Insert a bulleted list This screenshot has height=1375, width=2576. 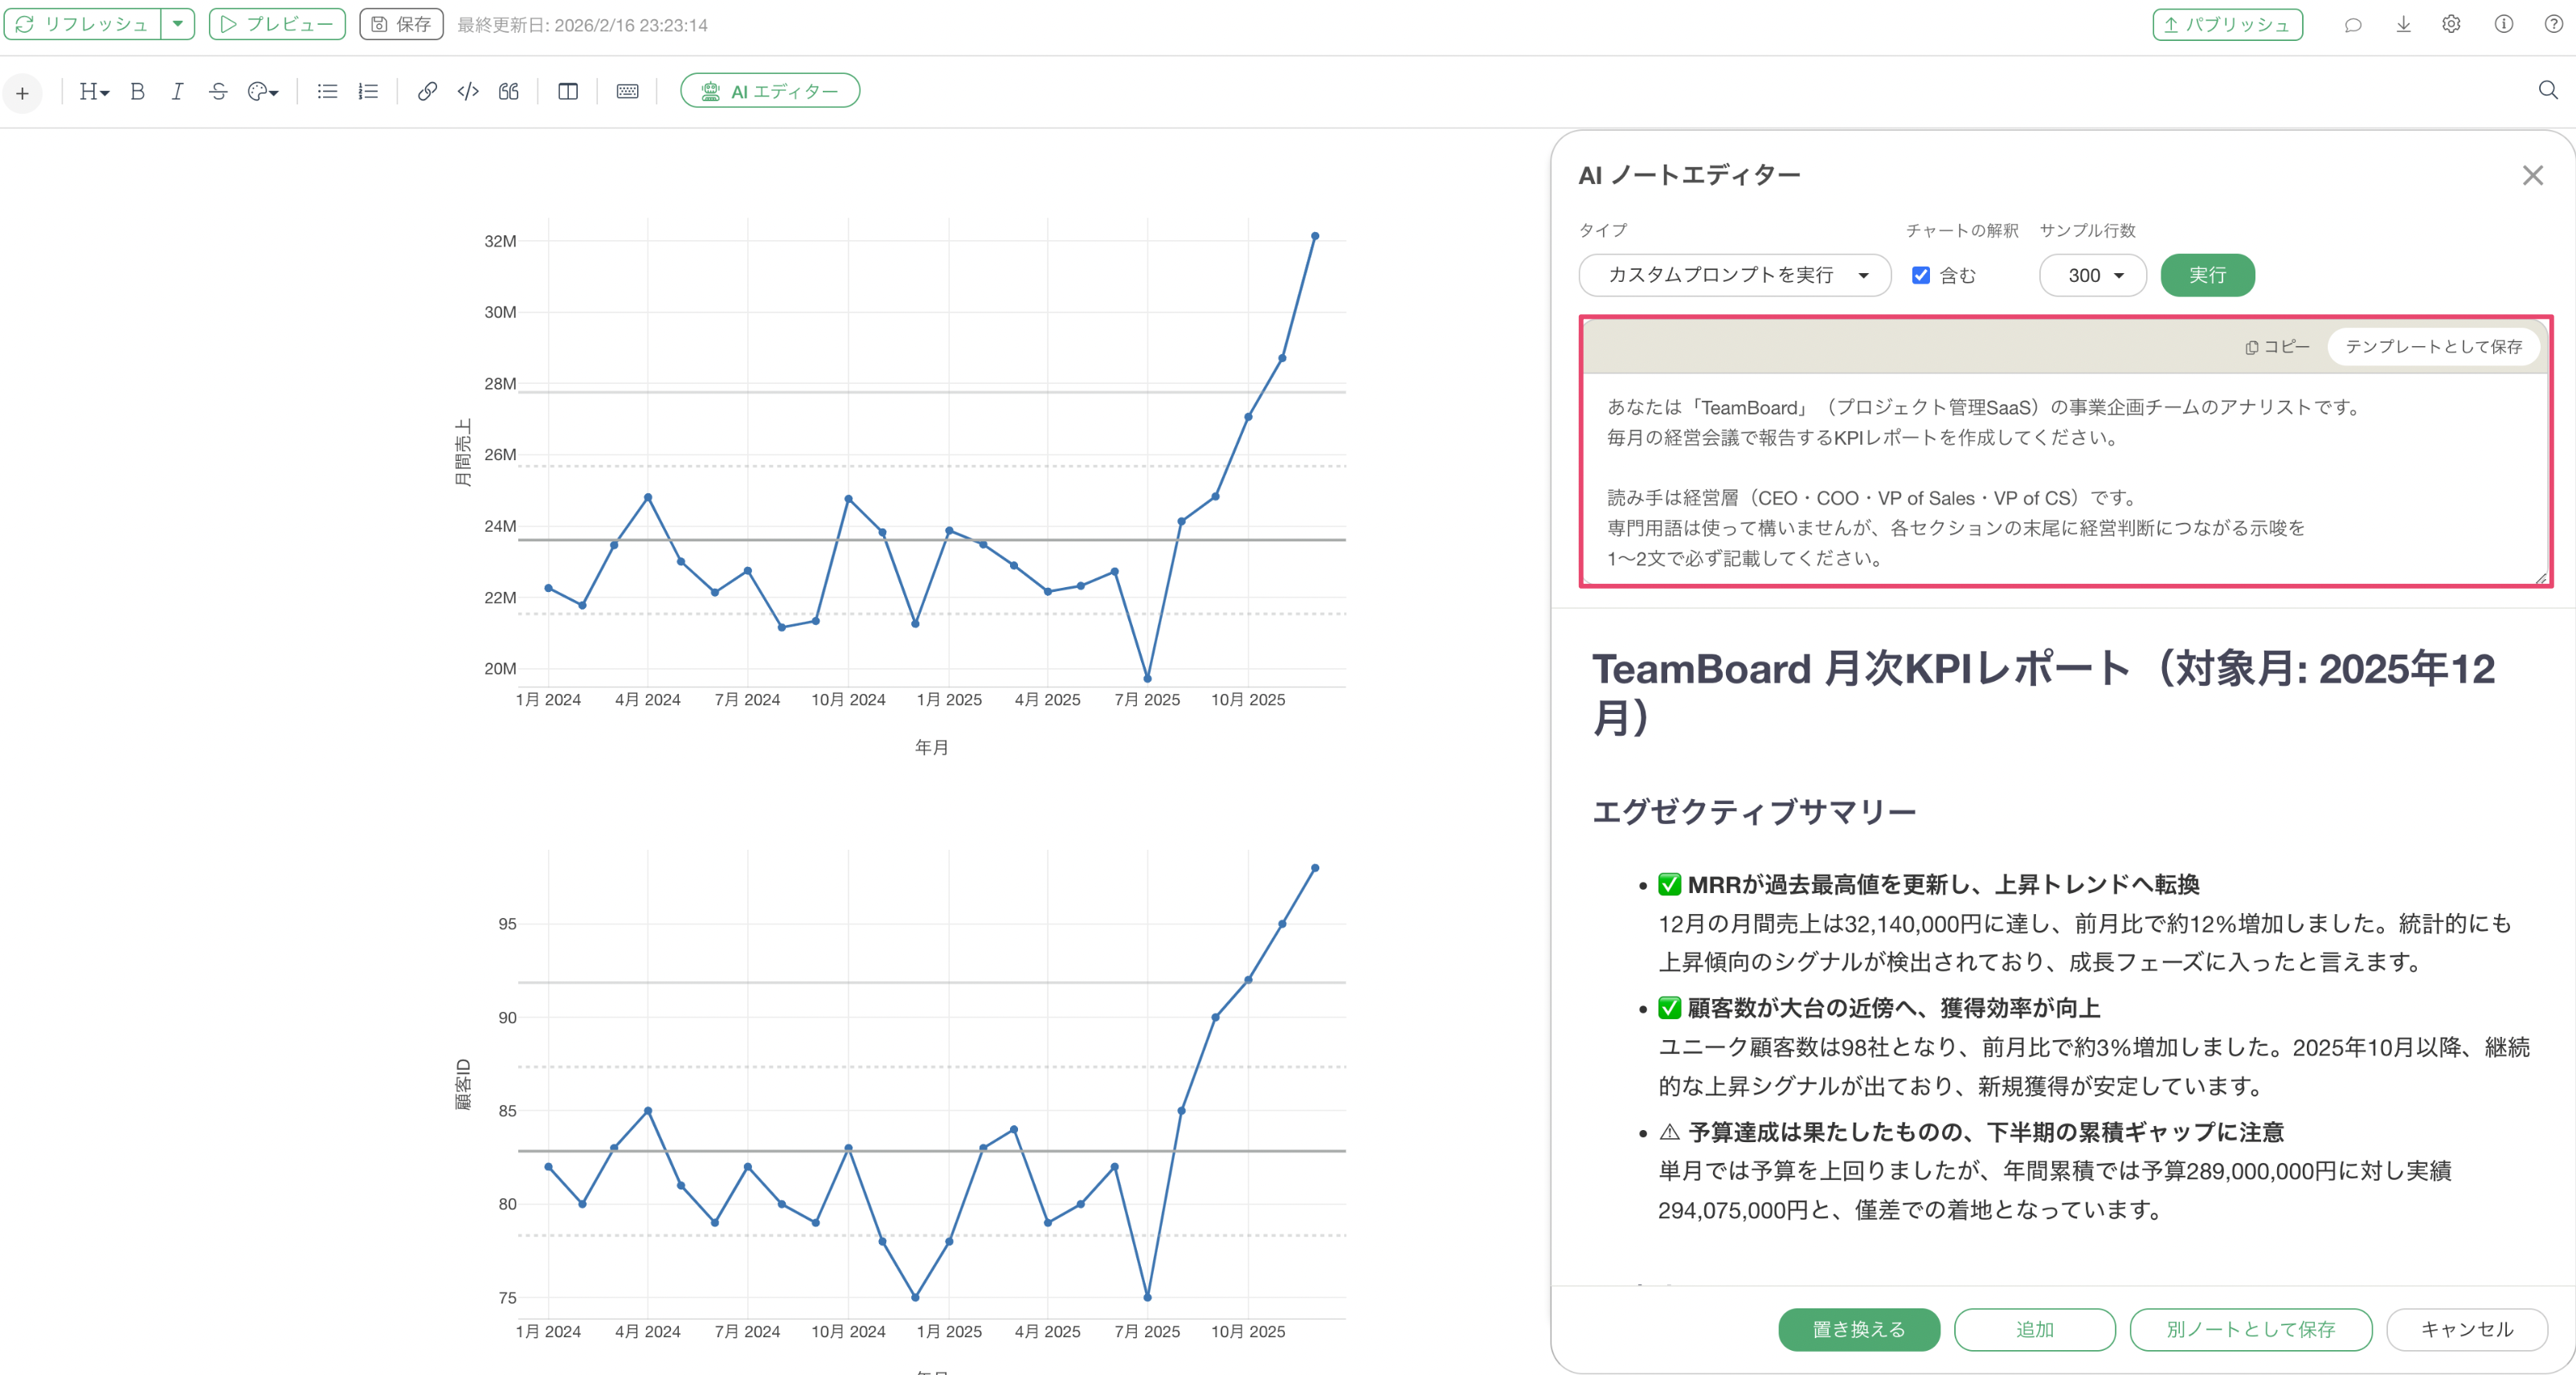point(327,92)
